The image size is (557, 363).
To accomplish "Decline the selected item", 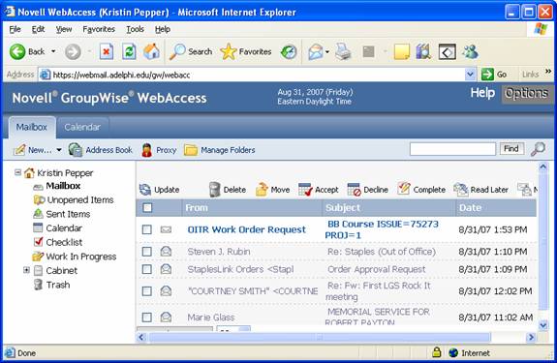I will tap(367, 190).
